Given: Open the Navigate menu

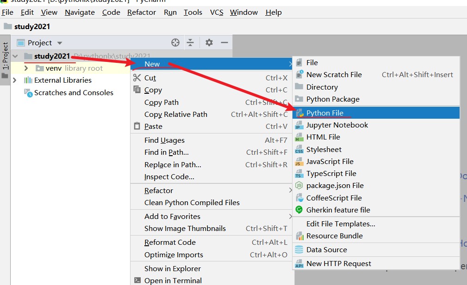Looking at the screenshot, I should coord(80,12).
